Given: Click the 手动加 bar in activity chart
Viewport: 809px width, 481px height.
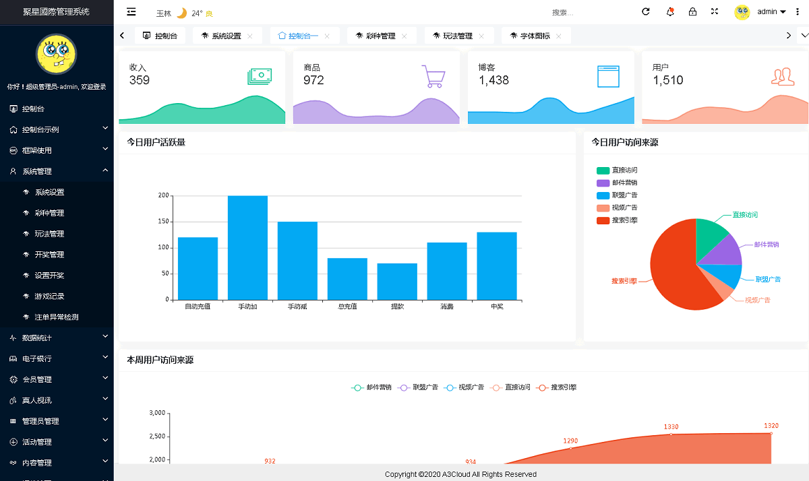Looking at the screenshot, I should point(247,247).
